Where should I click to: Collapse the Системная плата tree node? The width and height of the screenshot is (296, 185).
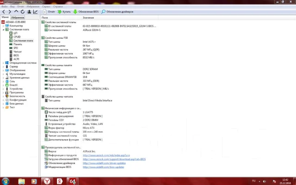[x=3, y=30]
